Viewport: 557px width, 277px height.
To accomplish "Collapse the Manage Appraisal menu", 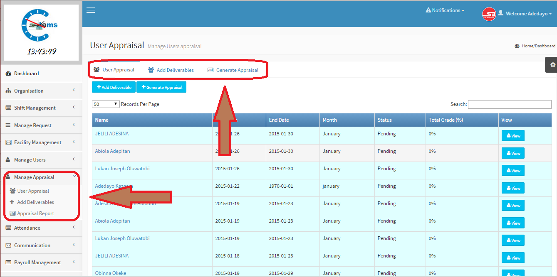I will tap(41, 177).
